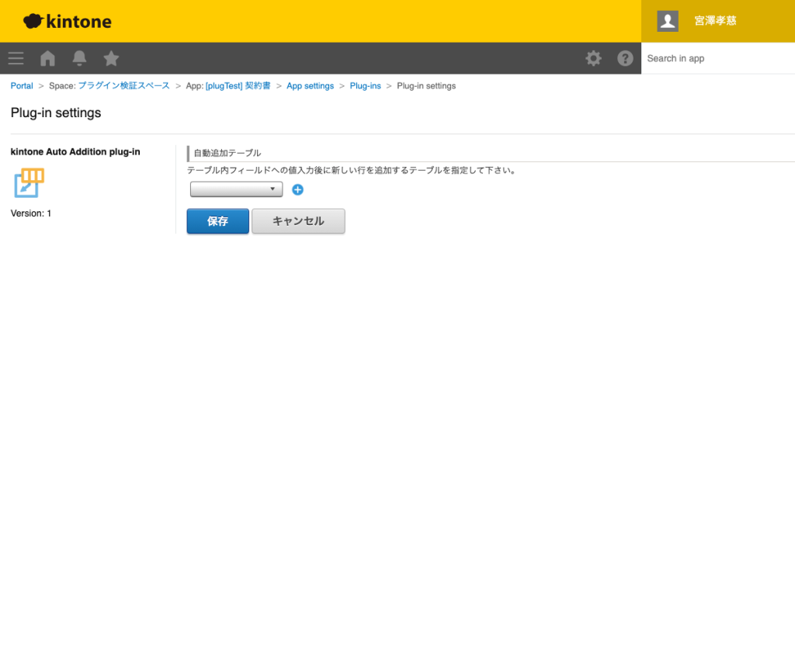Open the 宮澤孝慈 user account menu
The height and width of the screenshot is (662, 795).
(715, 21)
